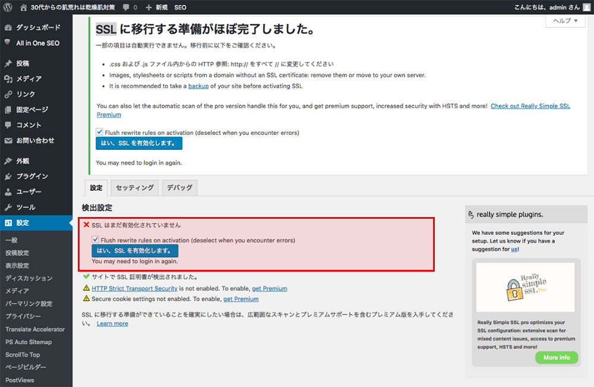Click the ダッシュボード dashboard icon
The height and width of the screenshot is (387, 594).
(x=8, y=27)
